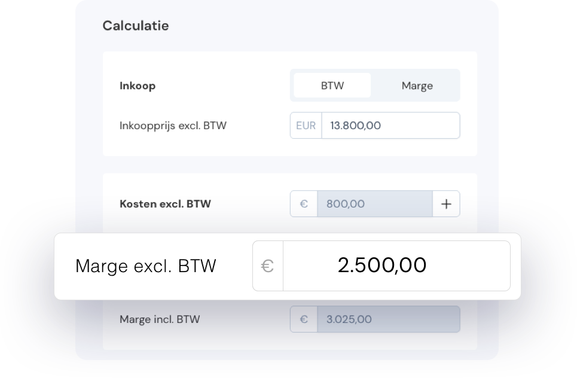Click the EUR currency prefix of Inkoopprijs
The width and height of the screenshot is (577, 378).
click(306, 126)
